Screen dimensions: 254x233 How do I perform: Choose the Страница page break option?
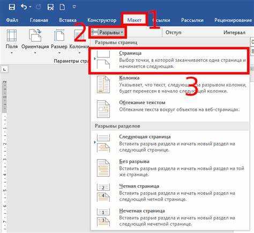click(x=169, y=60)
